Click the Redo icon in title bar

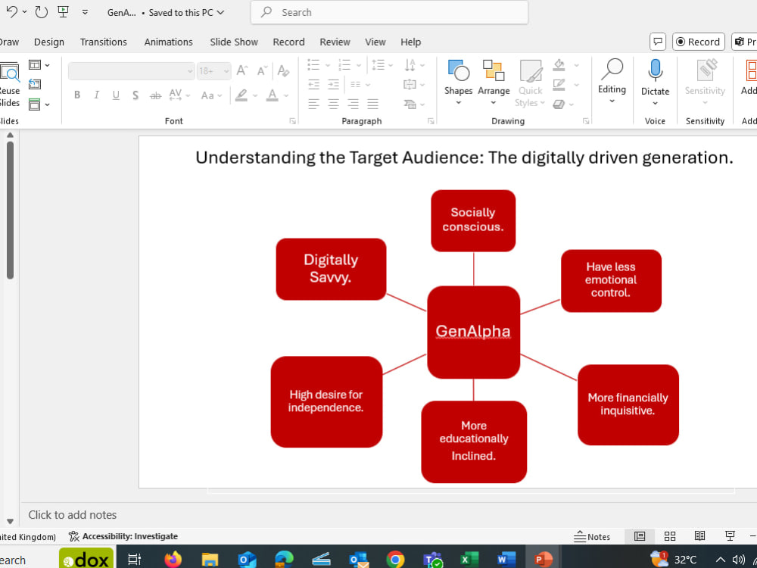[42, 12]
